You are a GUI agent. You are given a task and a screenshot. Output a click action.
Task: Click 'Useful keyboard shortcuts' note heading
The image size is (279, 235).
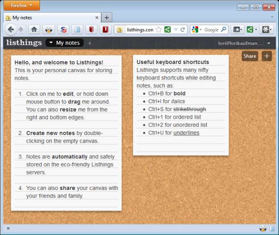(173, 62)
